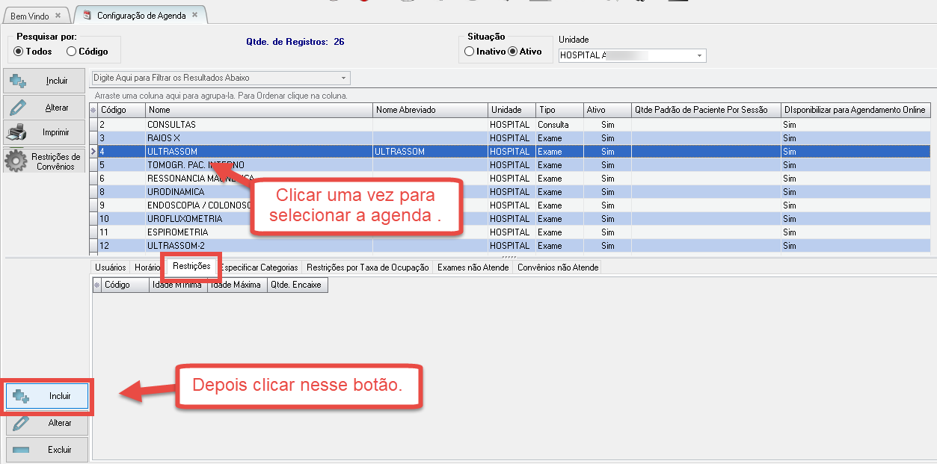Sort by the Nome column header

click(x=259, y=110)
